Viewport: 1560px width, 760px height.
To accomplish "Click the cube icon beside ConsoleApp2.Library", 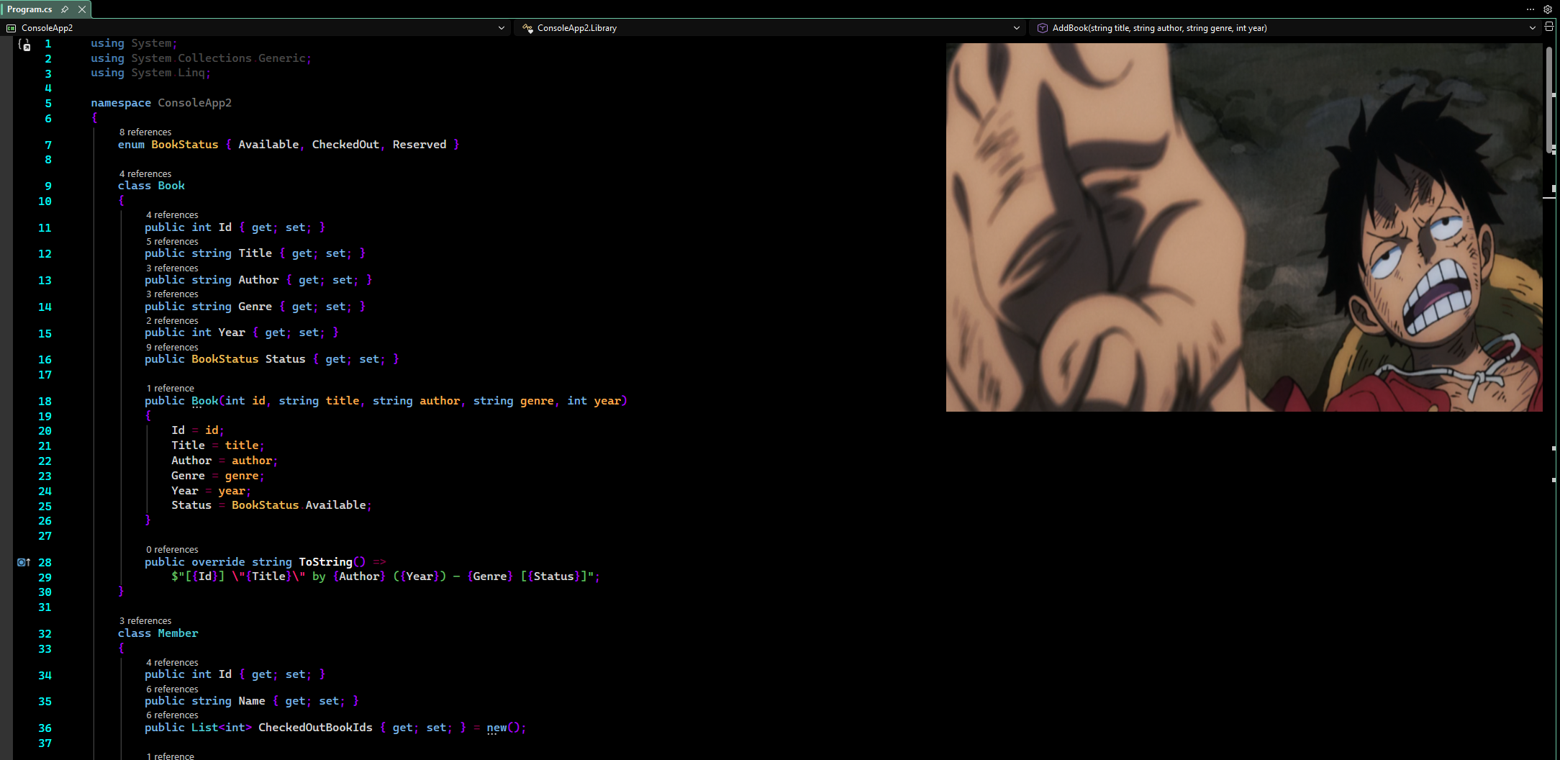I will click(529, 27).
